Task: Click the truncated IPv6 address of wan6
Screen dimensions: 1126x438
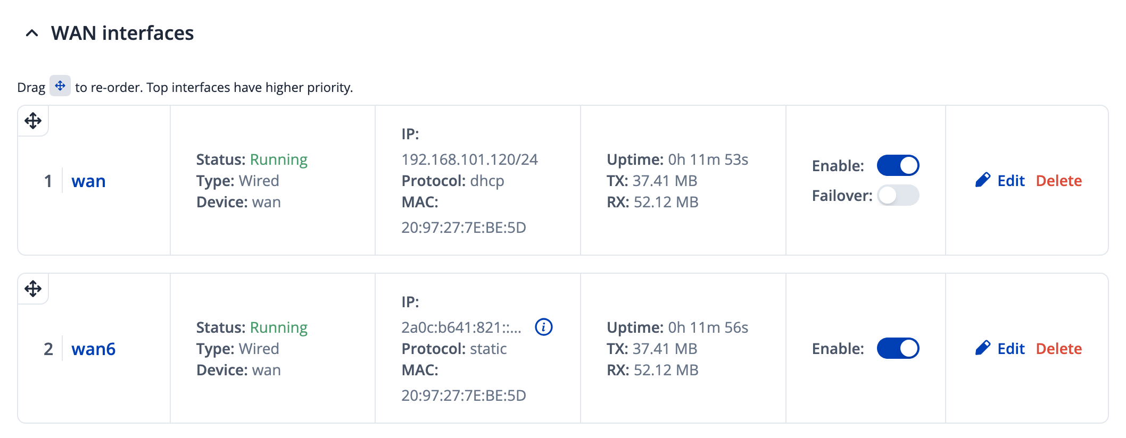Action: pyautogui.click(x=461, y=327)
